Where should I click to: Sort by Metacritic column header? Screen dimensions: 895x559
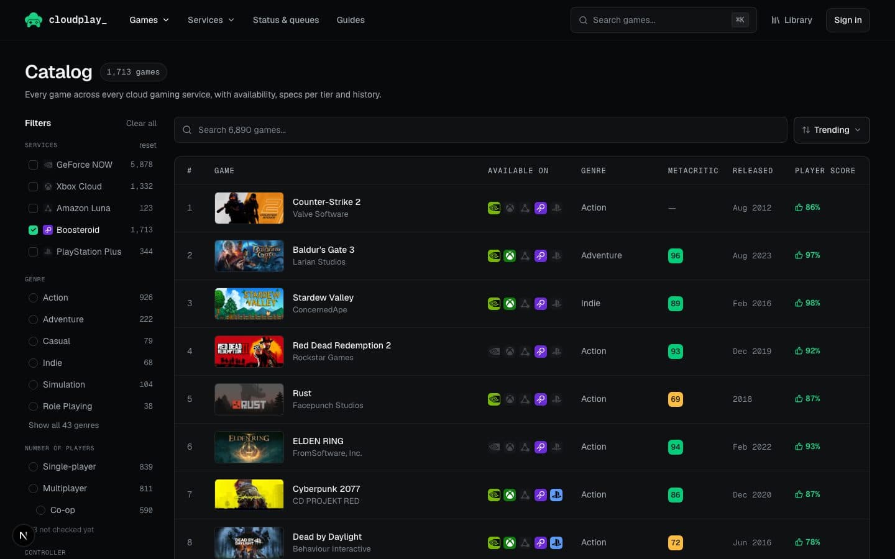[x=693, y=171]
